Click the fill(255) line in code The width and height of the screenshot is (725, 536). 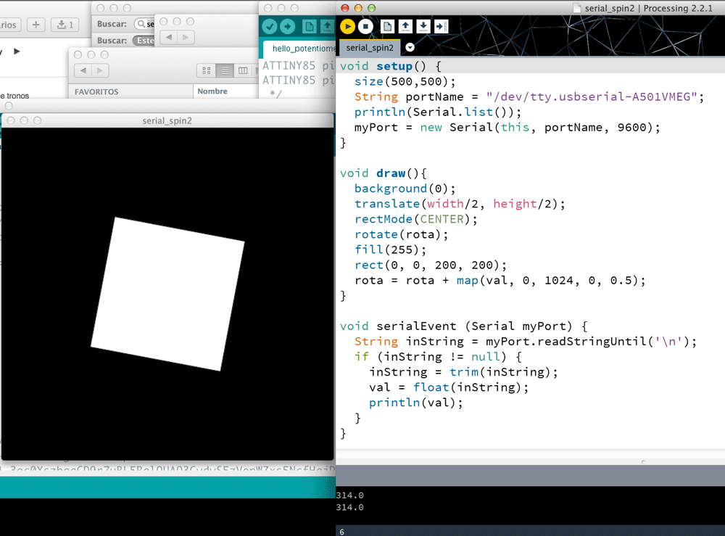pos(390,250)
